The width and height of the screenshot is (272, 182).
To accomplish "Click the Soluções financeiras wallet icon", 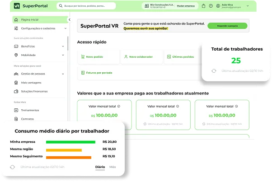I will point(16,91).
